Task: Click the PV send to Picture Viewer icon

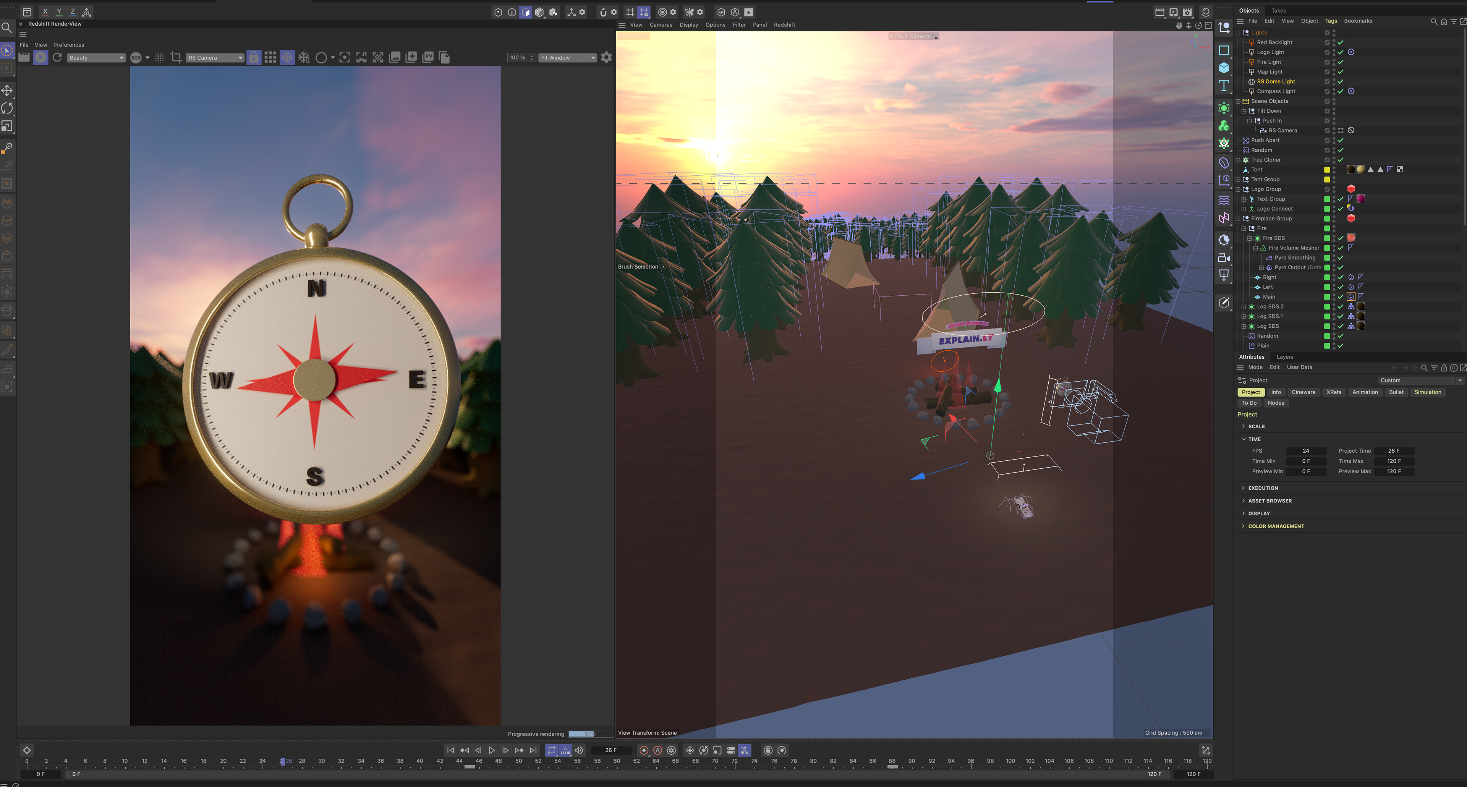Action: pos(428,58)
